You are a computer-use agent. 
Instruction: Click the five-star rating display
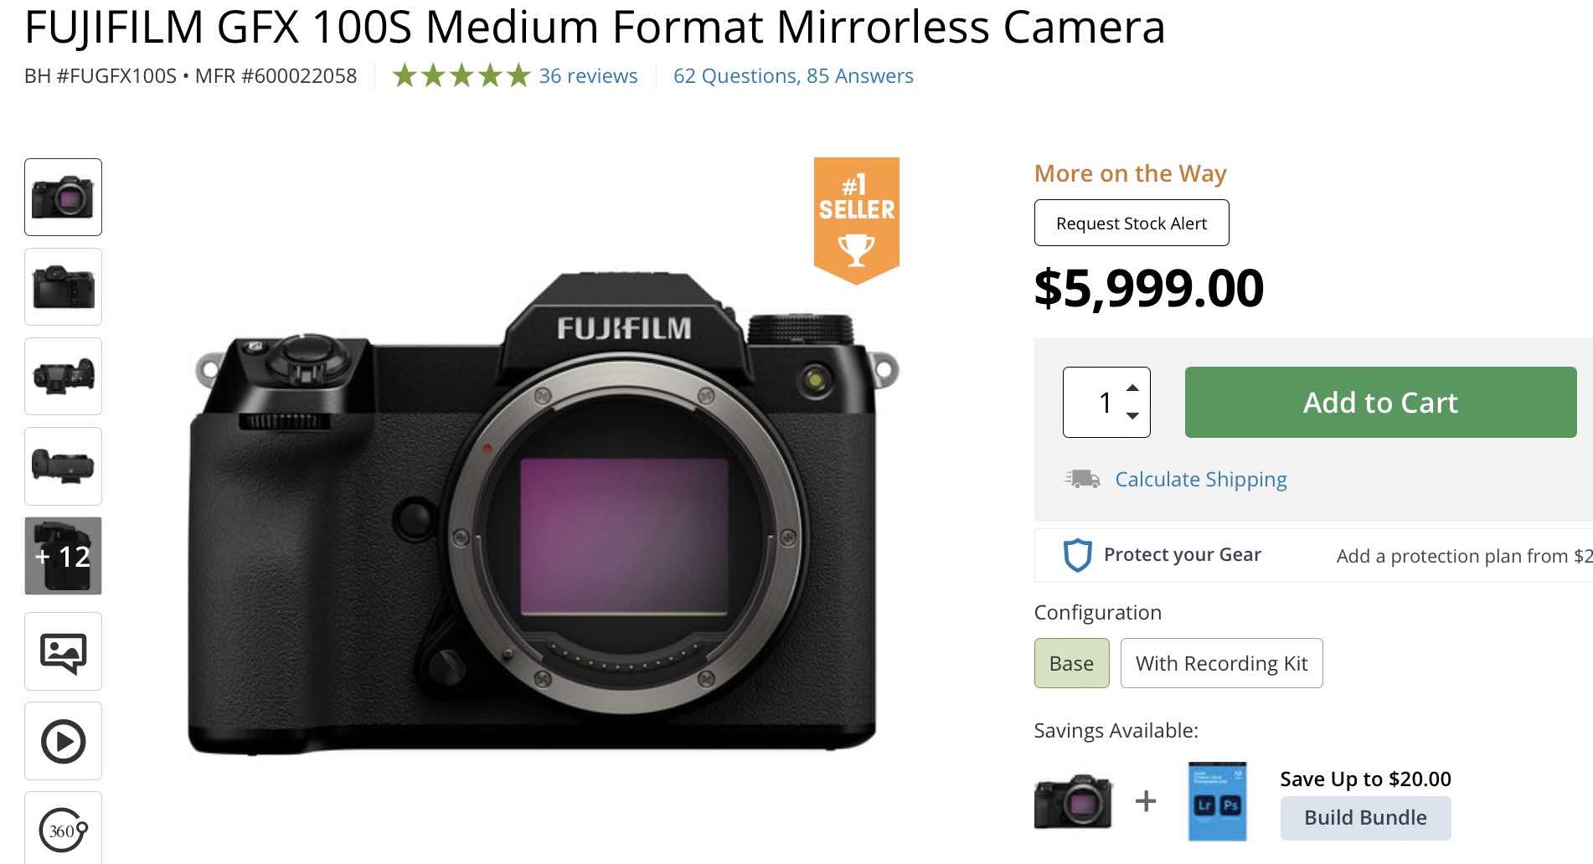click(460, 75)
